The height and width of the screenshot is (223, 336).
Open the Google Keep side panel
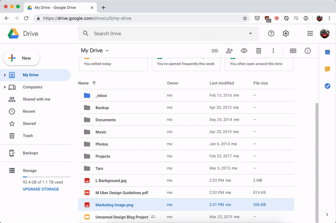328,69
